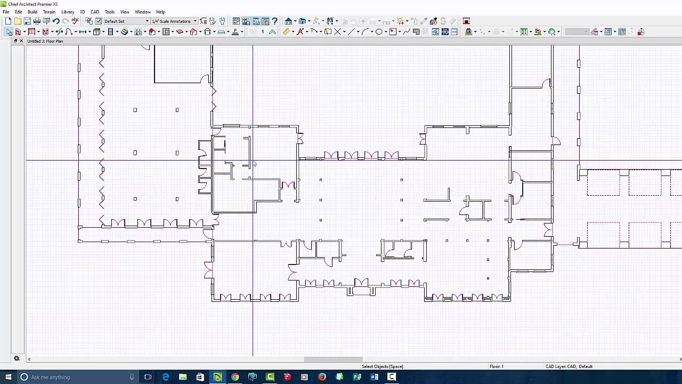Screen dimensions: 682x384
Task: Click the Add Lights bulb icon
Action: coord(400,21)
